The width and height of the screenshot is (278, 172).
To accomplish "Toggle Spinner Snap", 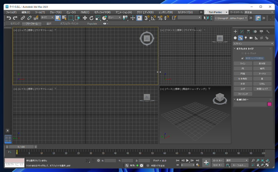I will pos(166,18).
